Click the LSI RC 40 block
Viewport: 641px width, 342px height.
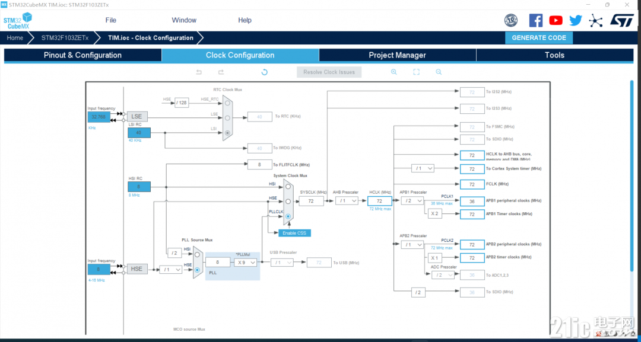tap(139, 133)
